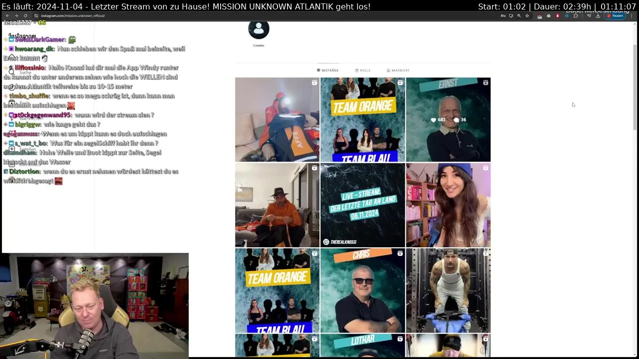Open the browser three-dot menu
The width and height of the screenshot is (639, 359).
coord(632,16)
